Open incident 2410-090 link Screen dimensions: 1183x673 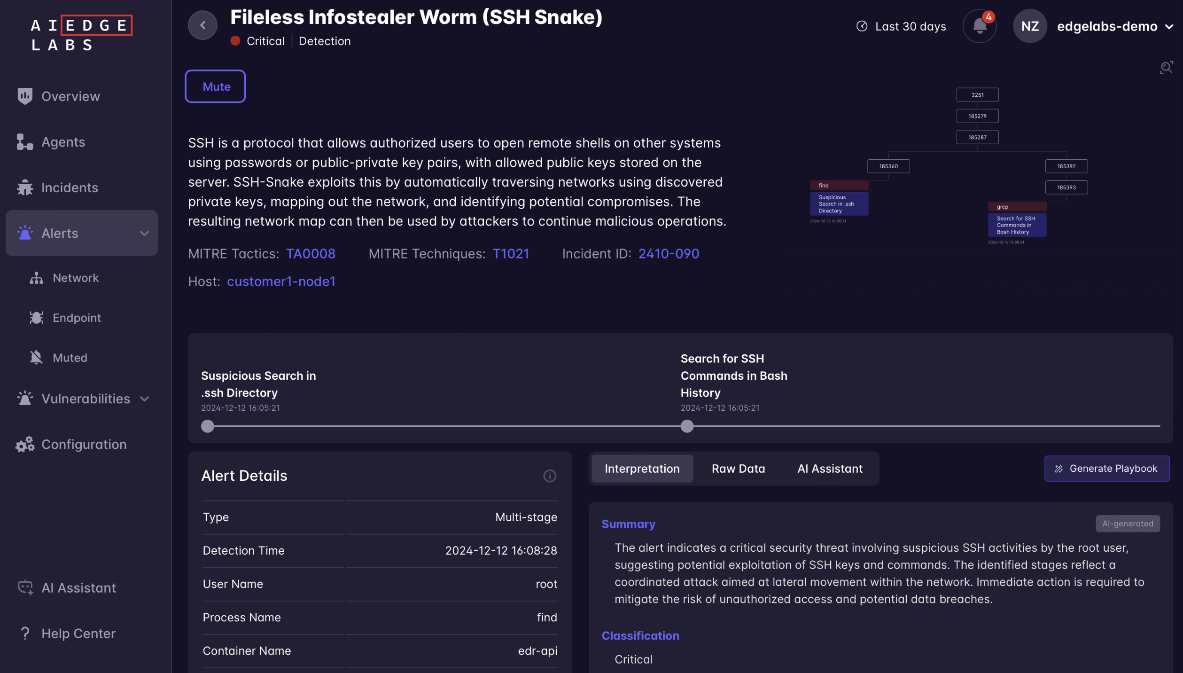tap(669, 254)
